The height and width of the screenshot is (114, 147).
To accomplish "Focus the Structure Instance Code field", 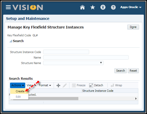I will pos(66,52).
